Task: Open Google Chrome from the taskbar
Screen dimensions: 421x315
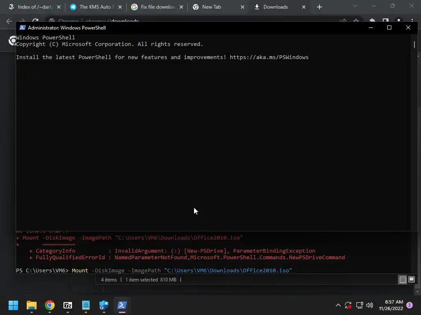Action: (x=50, y=305)
